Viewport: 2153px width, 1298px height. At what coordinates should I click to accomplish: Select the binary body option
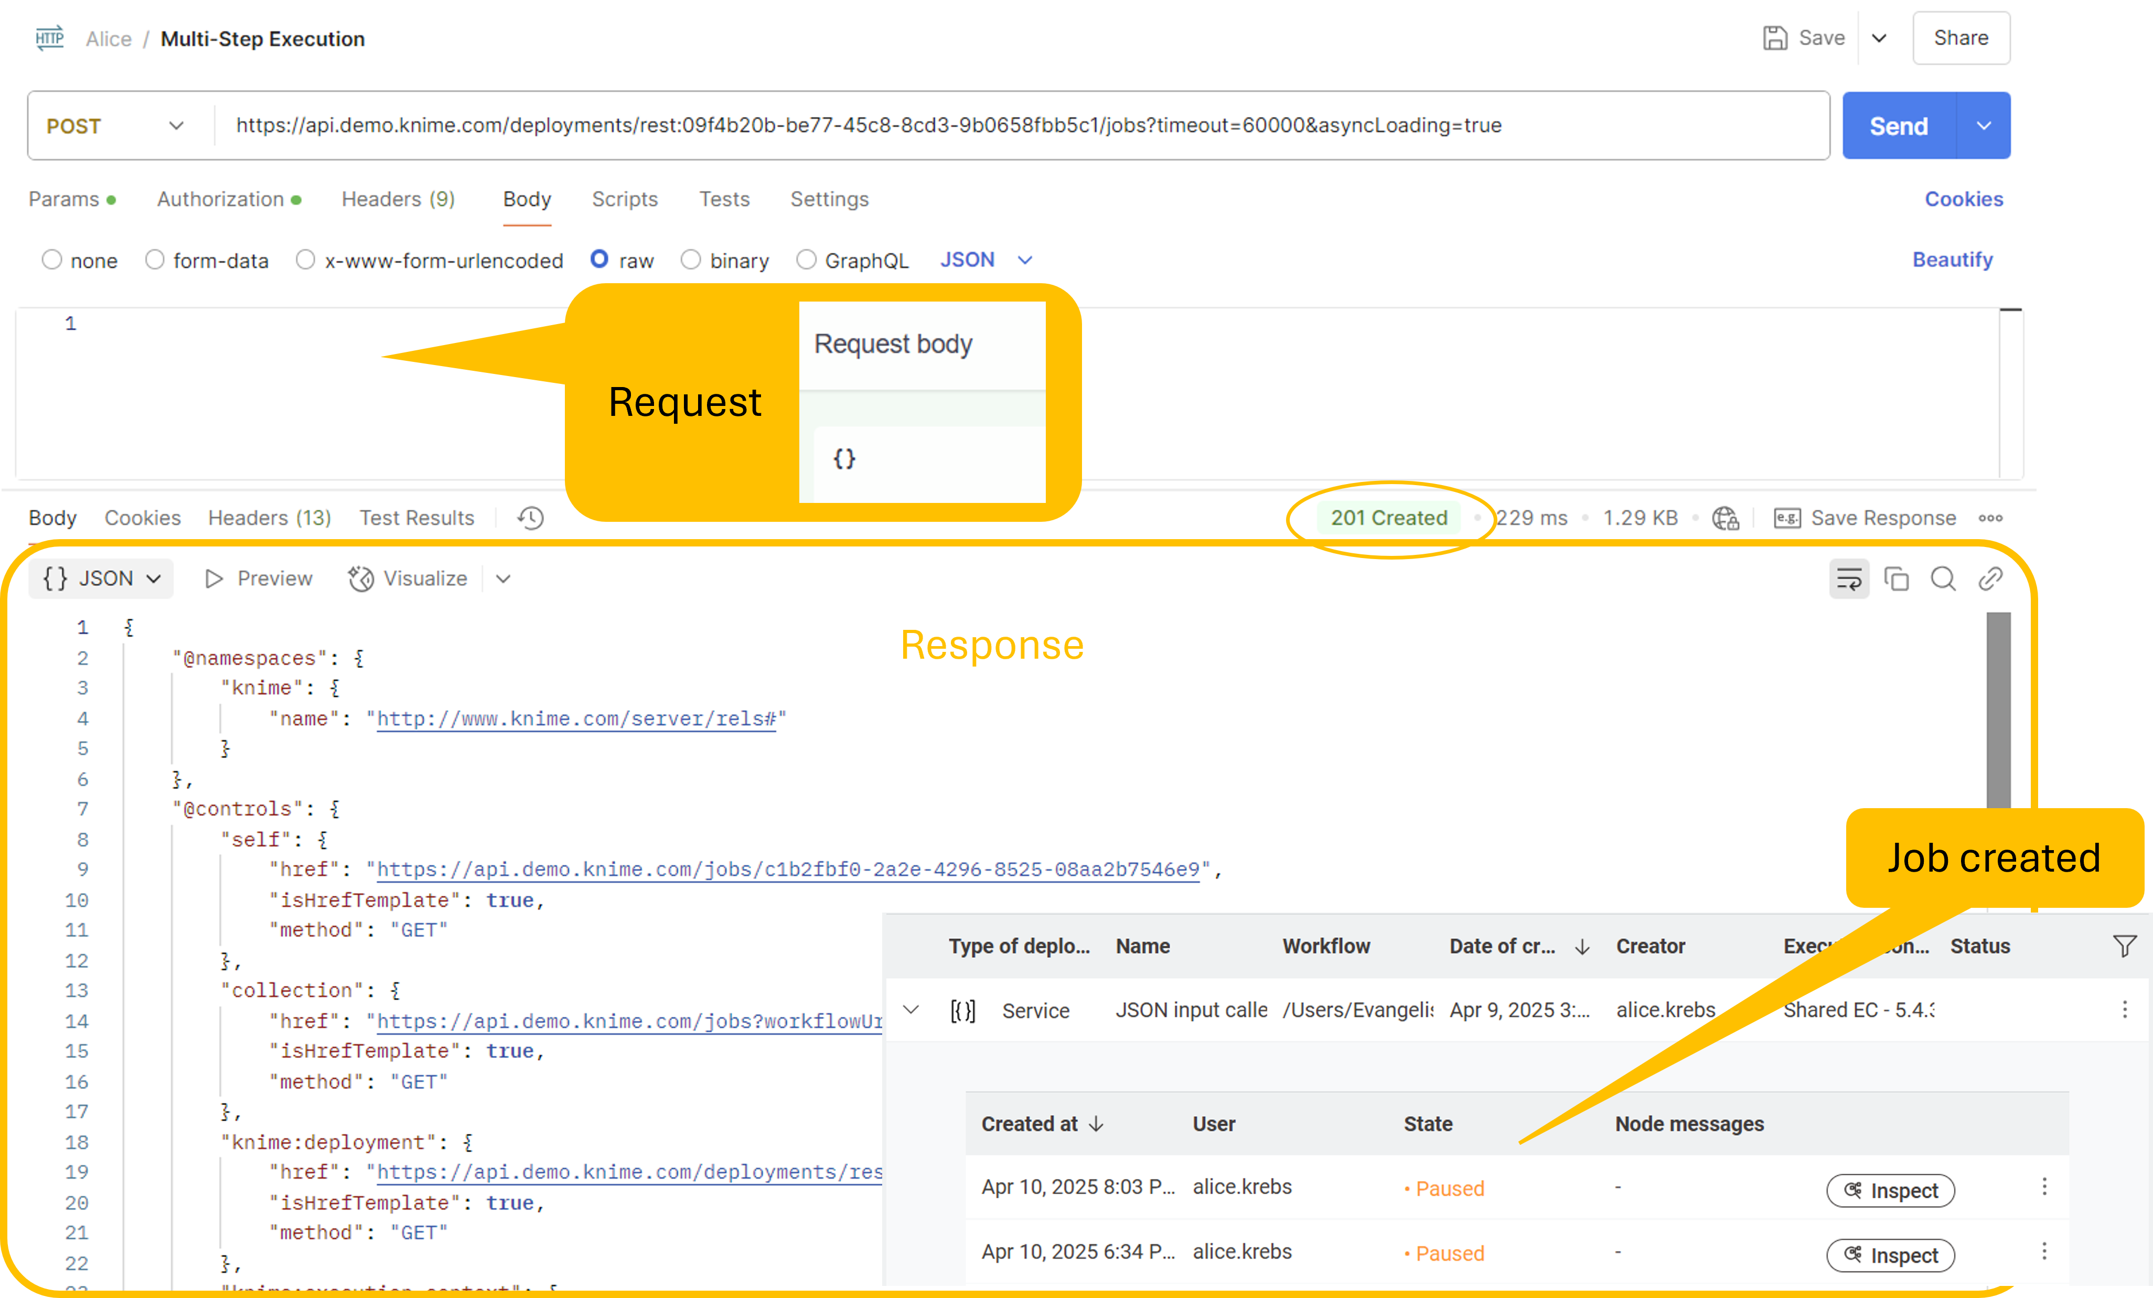click(690, 260)
